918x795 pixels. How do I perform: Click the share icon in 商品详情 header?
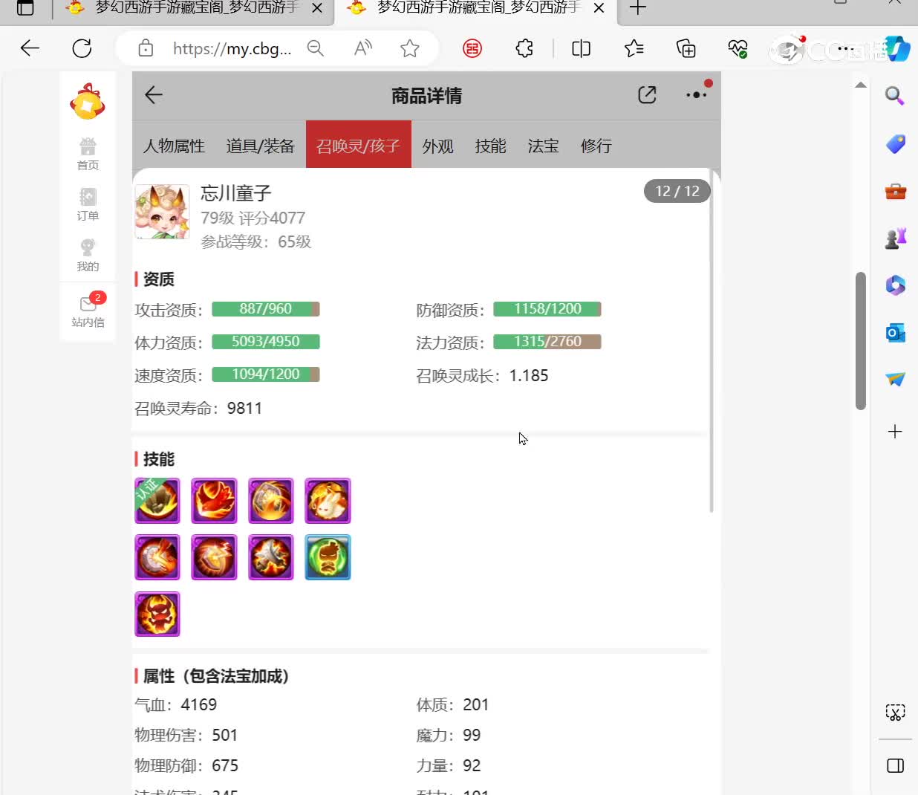pos(647,95)
